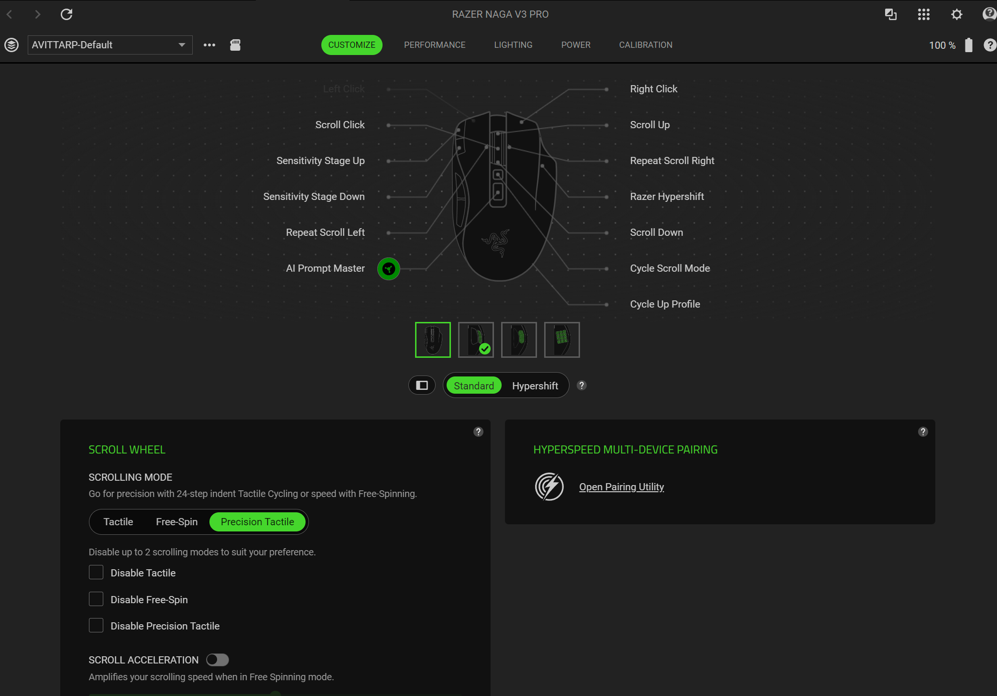
Task: Open the profile options ellipsis menu
Action: [x=209, y=45]
